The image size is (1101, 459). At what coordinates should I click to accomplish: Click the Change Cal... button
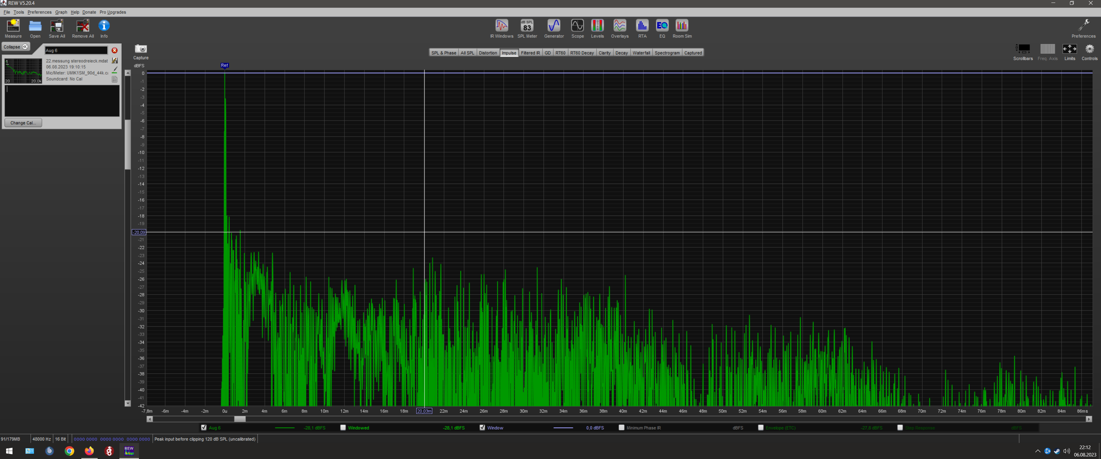(x=23, y=123)
